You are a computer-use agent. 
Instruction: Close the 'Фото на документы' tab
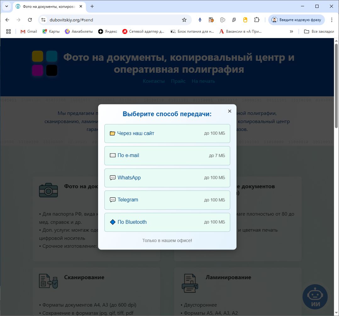[81, 7]
